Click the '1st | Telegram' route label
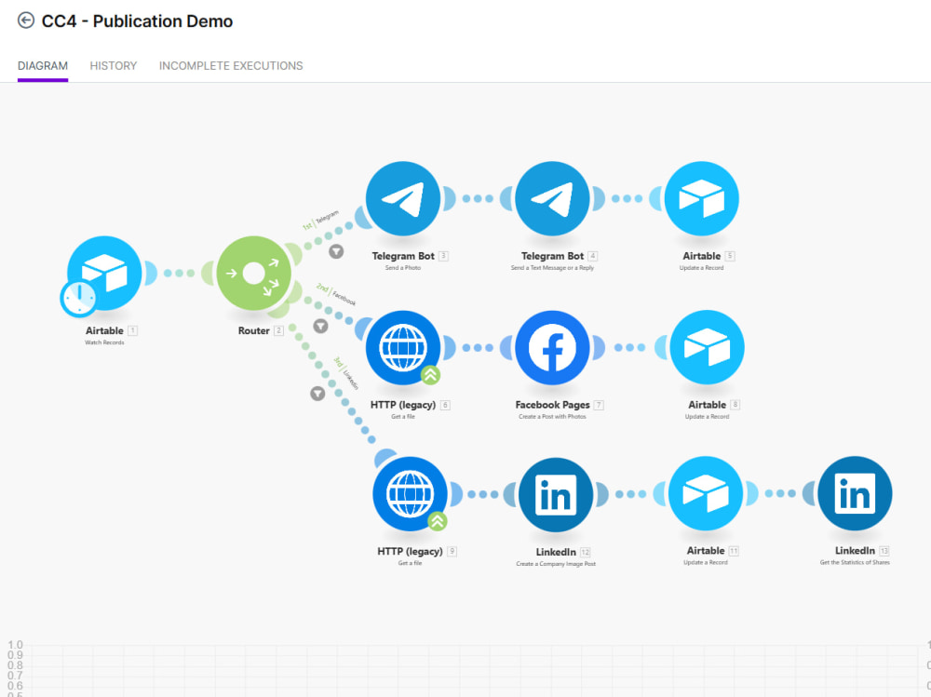Viewport: 931px width, 697px height. coord(320,220)
